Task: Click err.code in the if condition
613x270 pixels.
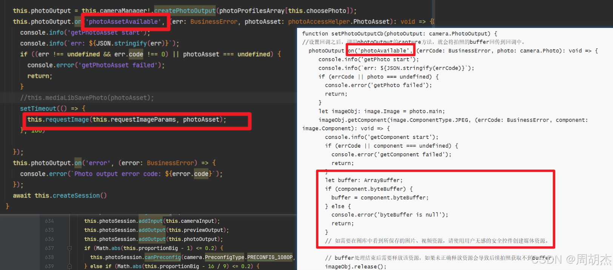Action: (x=129, y=54)
